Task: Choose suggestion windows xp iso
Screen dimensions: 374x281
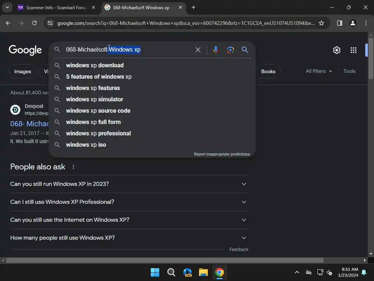Action: (152, 145)
